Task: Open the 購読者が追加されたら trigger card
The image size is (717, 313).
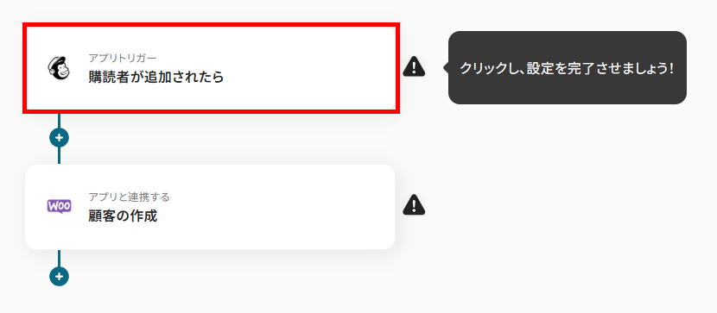Action: 212,68
